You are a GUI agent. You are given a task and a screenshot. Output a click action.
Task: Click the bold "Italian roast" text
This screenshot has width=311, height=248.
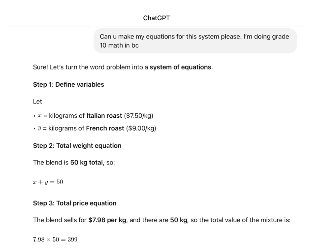pos(104,116)
